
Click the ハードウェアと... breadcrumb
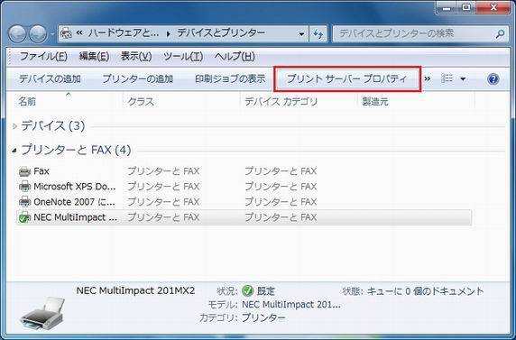[124, 33]
